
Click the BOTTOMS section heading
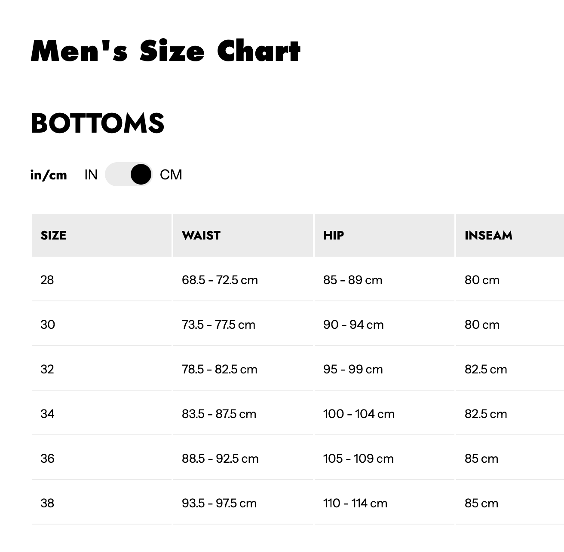[98, 124]
